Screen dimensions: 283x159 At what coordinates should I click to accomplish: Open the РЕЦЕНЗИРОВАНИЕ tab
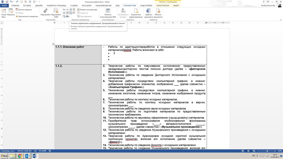point(103,6)
